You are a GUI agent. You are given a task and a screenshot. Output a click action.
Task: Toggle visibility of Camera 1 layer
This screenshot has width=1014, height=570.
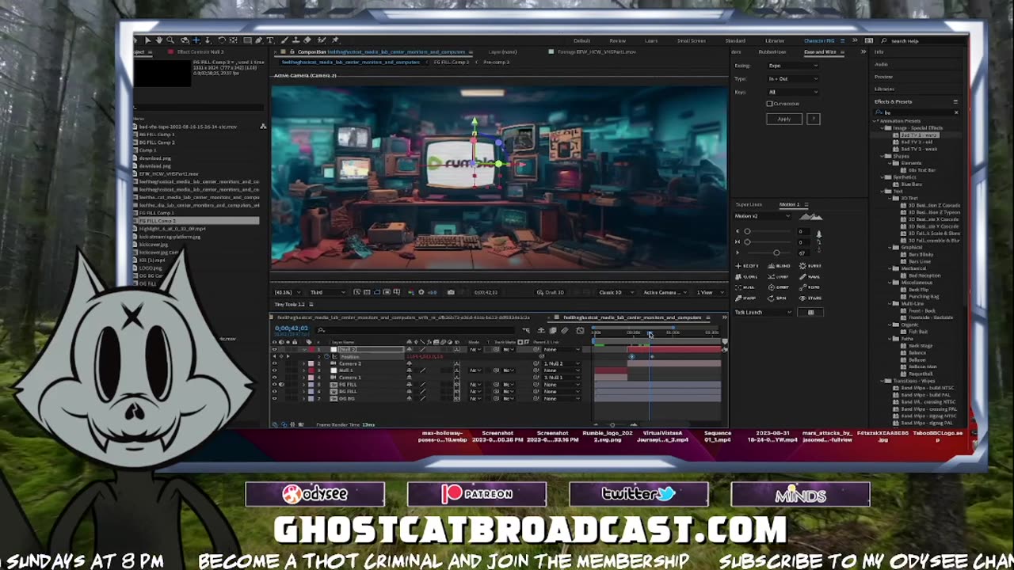[275, 378]
